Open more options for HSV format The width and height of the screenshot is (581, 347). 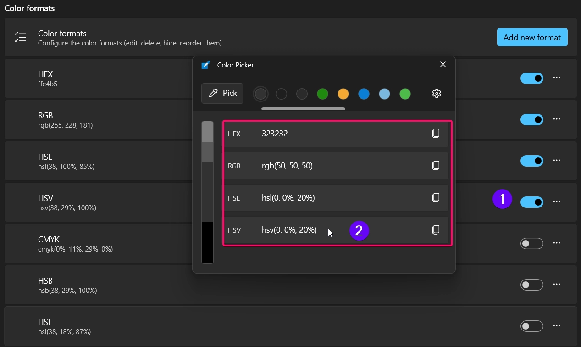(557, 202)
